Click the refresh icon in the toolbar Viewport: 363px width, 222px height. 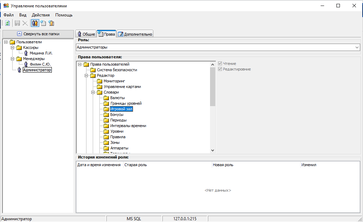tap(7, 23)
